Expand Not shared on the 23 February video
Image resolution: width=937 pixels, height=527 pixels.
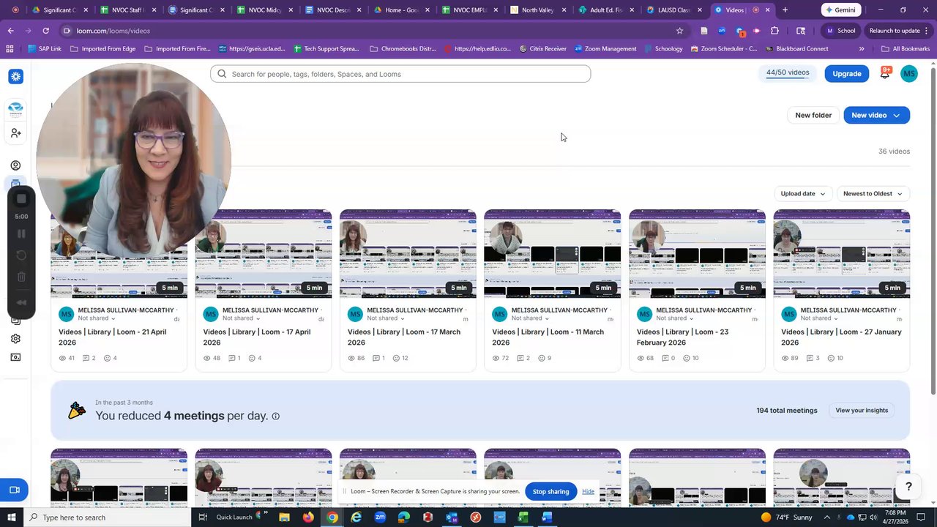(x=675, y=318)
